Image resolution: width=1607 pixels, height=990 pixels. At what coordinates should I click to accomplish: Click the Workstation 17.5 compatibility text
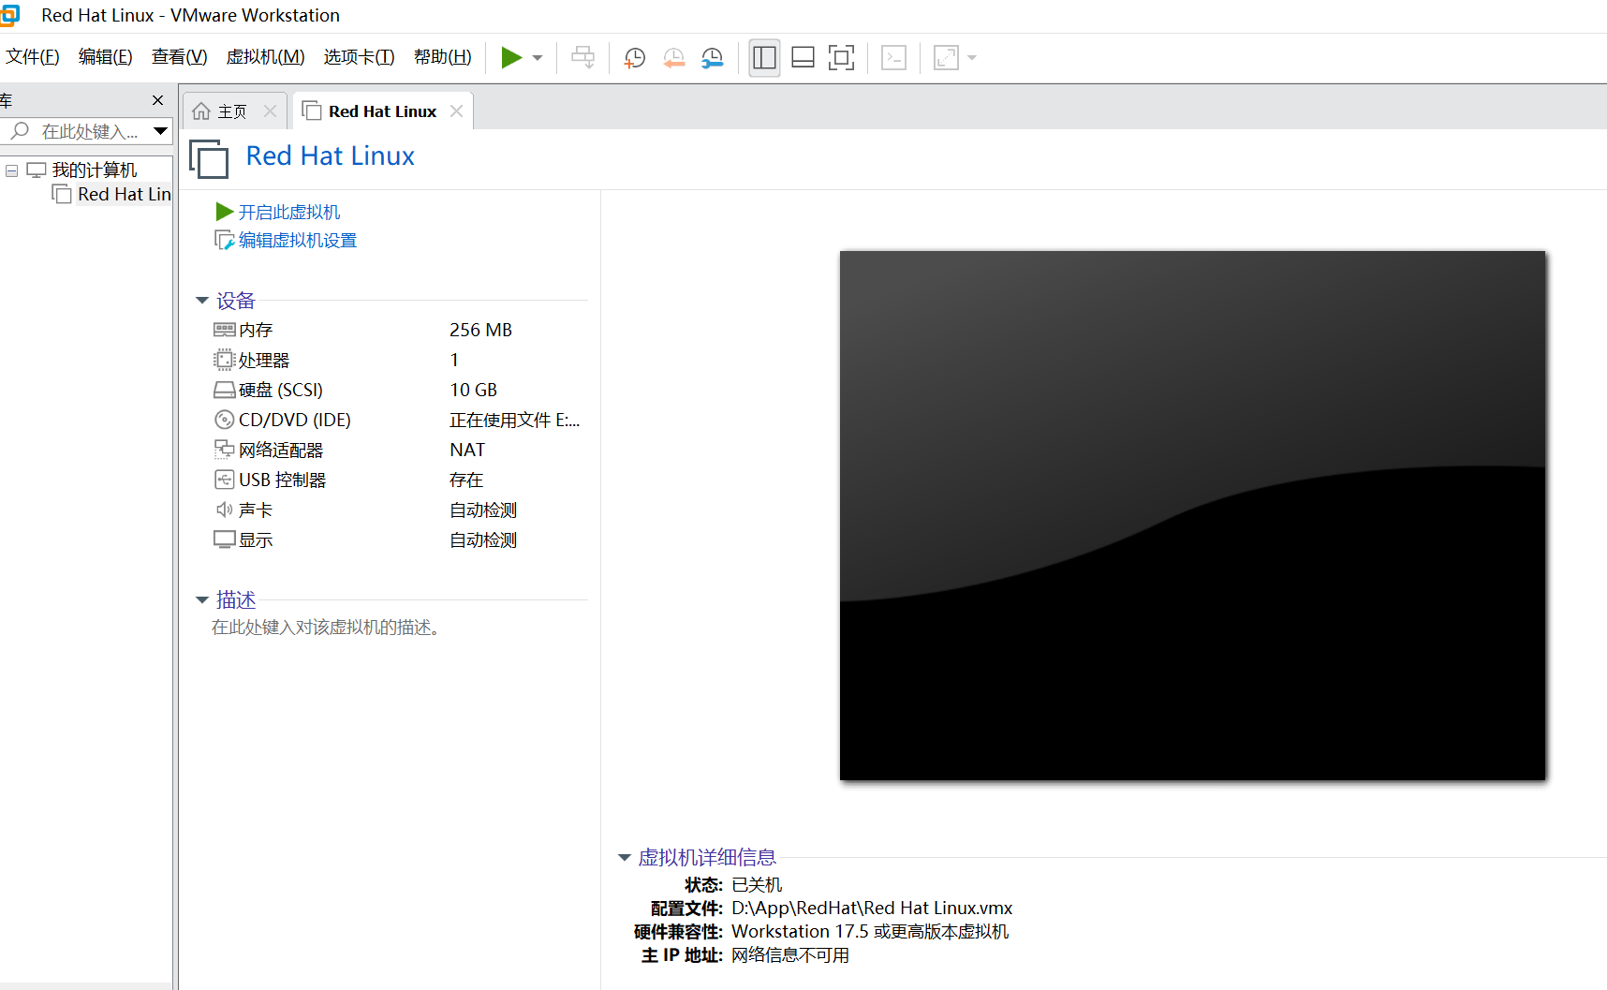pyautogui.click(x=870, y=932)
